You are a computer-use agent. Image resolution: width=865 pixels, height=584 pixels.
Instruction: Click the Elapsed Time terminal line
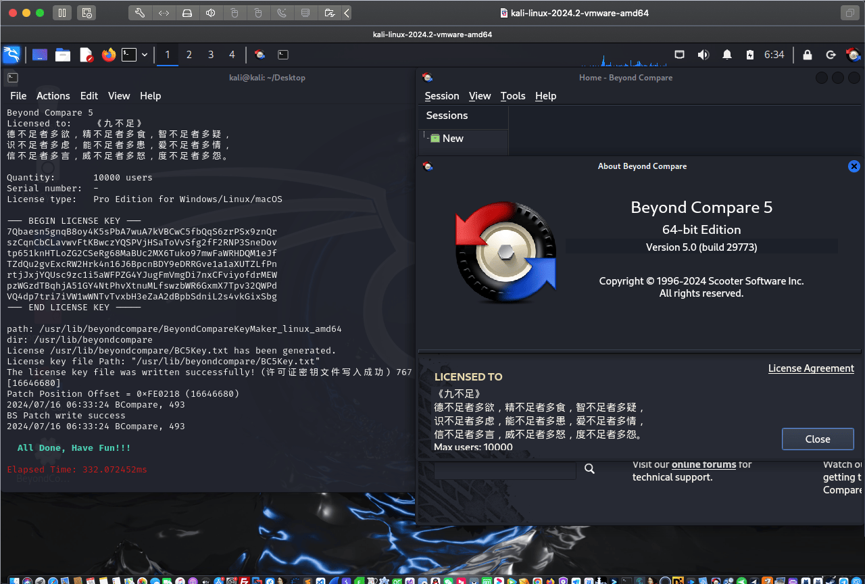coord(77,470)
